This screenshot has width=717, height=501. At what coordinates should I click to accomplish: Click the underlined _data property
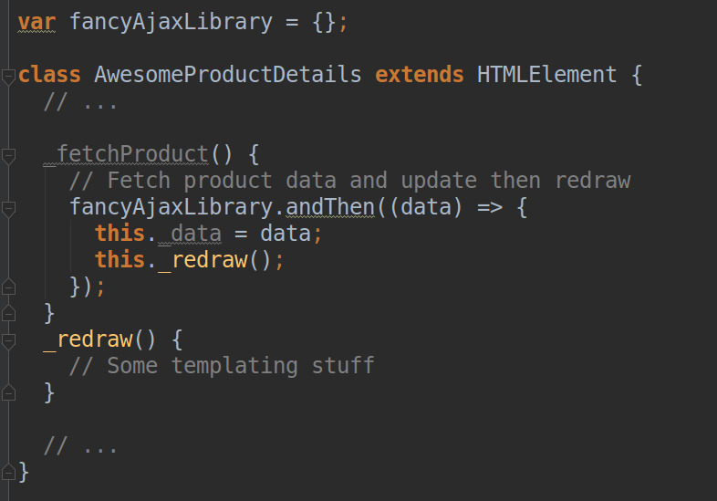pos(190,234)
